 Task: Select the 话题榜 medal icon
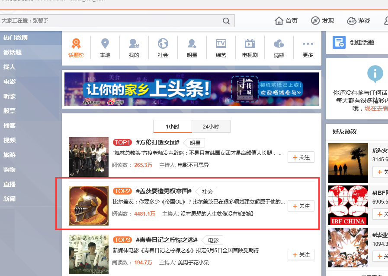76,44
